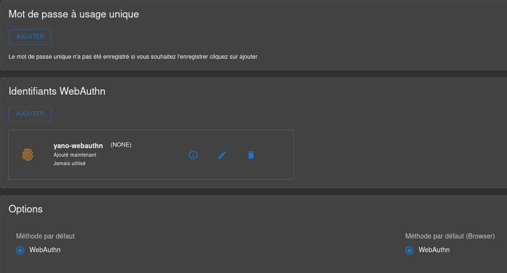
Task: Edit the yano-webauthn credential name
Action: pyautogui.click(x=222, y=155)
